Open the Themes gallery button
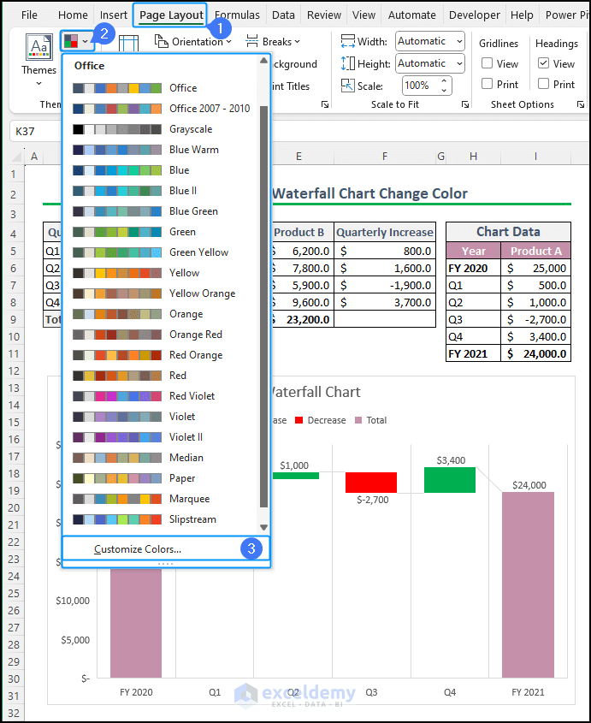The height and width of the screenshot is (723, 591). click(38, 60)
